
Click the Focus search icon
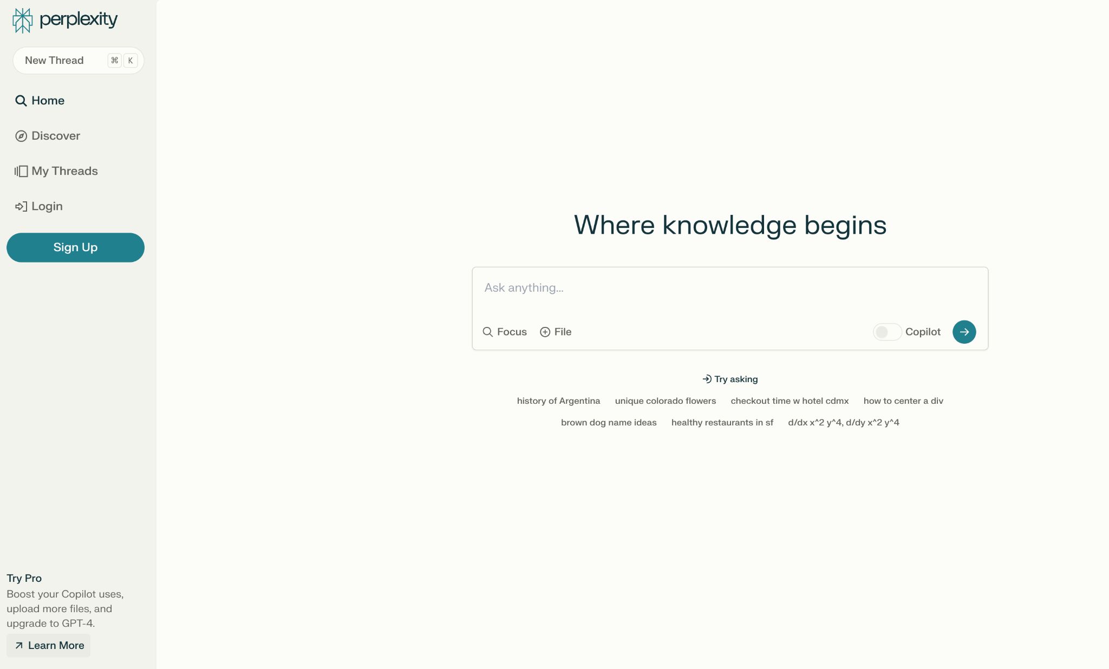pos(487,332)
